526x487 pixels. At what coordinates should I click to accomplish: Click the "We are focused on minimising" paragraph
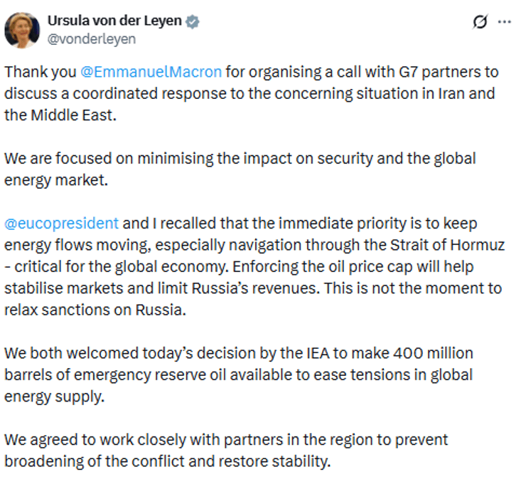click(x=240, y=169)
